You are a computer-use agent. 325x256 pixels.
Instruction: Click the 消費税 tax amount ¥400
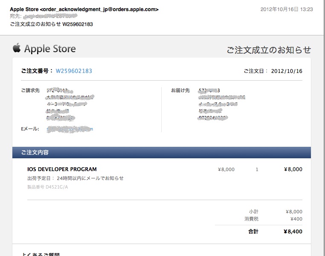pos(296,219)
